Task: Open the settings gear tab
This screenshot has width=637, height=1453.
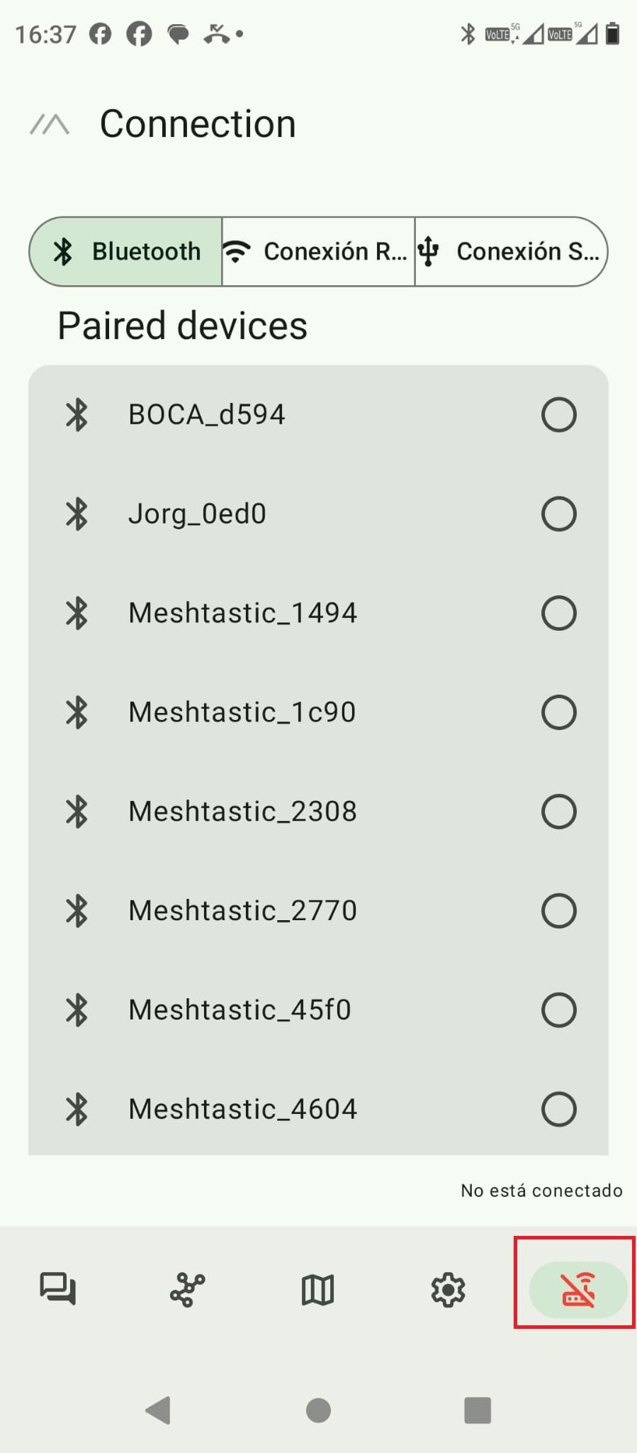Action: pos(448,1289)
